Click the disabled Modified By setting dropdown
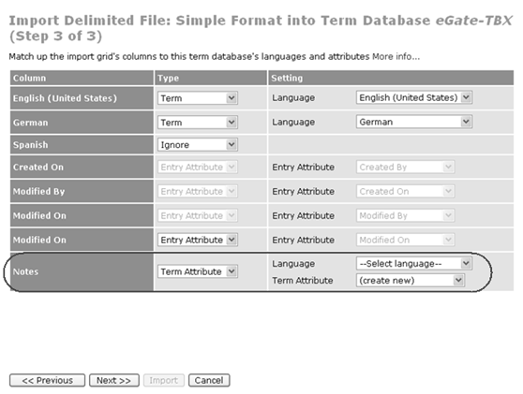The width and height of the screenshot is (523, 394). pyautogui.click(x=405, y=215)
